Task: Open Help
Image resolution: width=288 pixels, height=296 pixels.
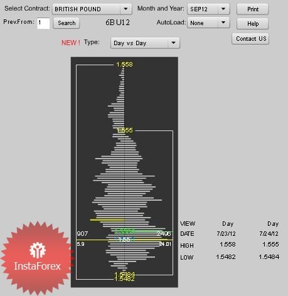Action: click(253, 23)
